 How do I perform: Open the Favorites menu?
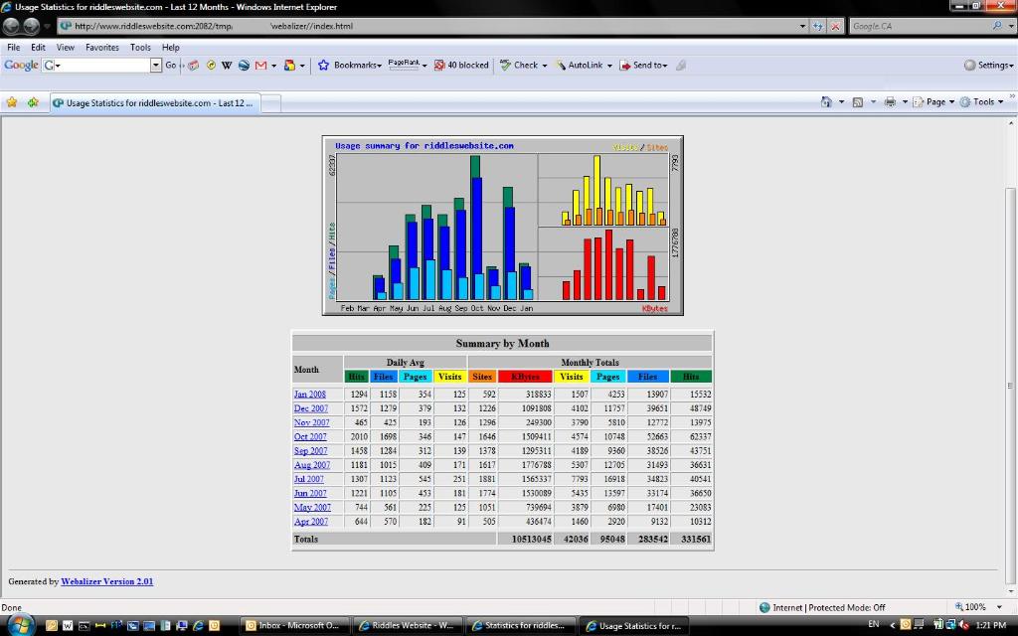(x=102, y=48)
